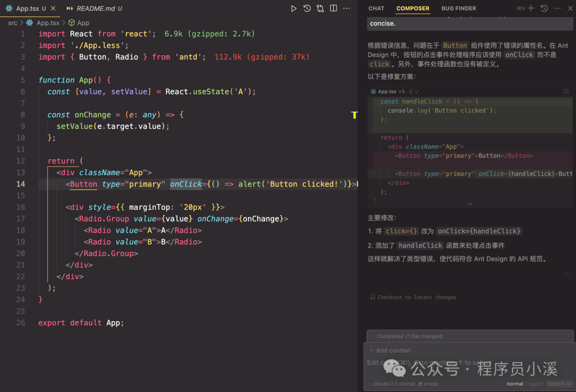This screenshot has height=392, width=576.
Task: Open composer history clock icon
Action: point(544,9)
